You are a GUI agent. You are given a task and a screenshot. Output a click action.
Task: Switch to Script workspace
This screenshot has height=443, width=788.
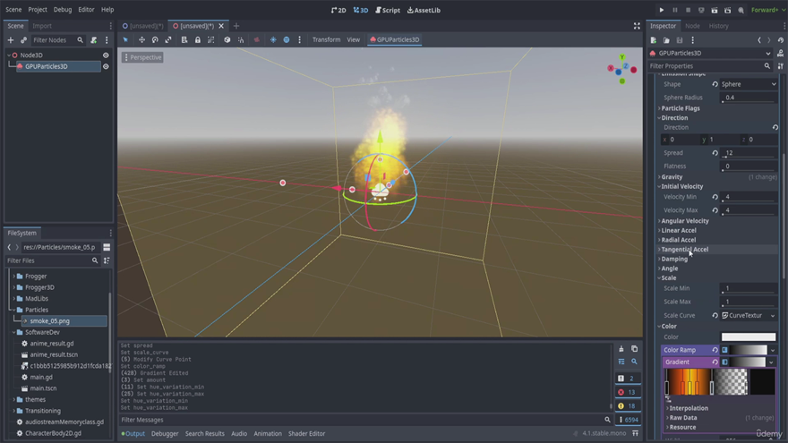388,10
